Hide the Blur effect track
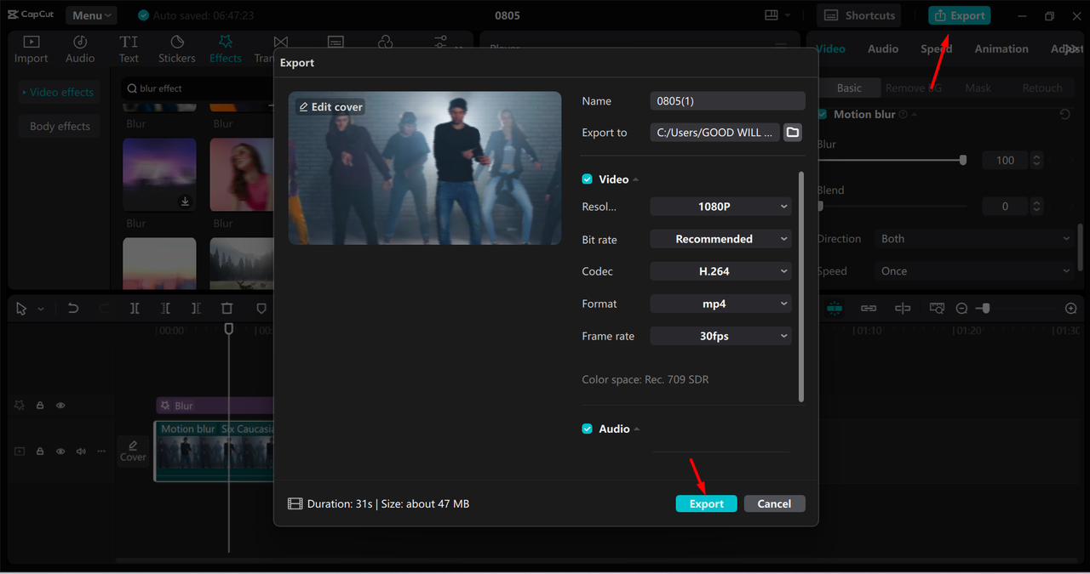This screenshot has height=574, width=1090. click(60, 406)
